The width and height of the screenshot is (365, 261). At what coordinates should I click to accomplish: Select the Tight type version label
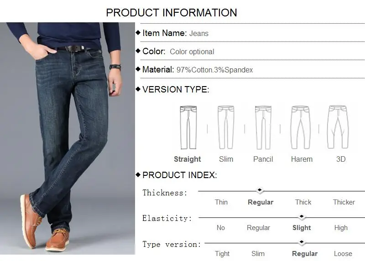[222, 254]
